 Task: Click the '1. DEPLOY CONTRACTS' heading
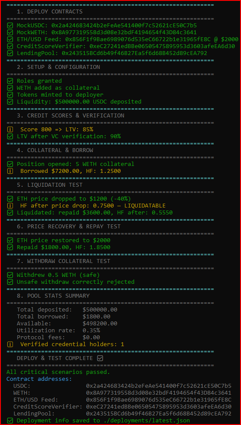[x=50, y=12]
